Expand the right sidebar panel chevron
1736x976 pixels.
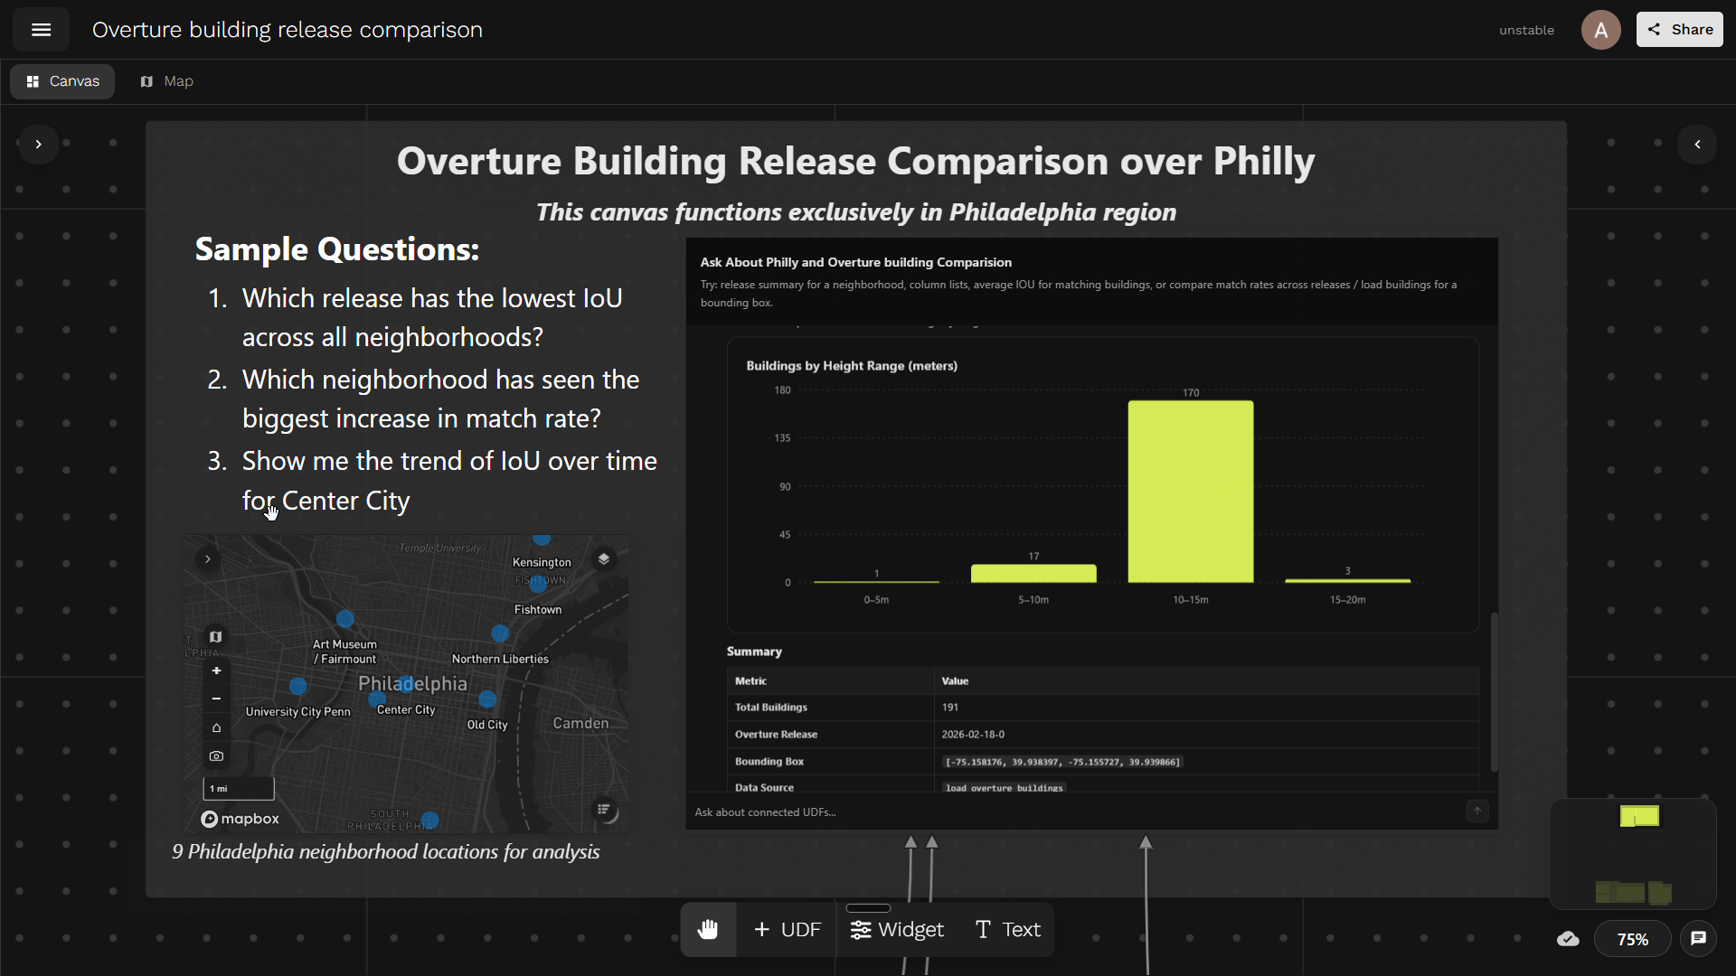1697,145
